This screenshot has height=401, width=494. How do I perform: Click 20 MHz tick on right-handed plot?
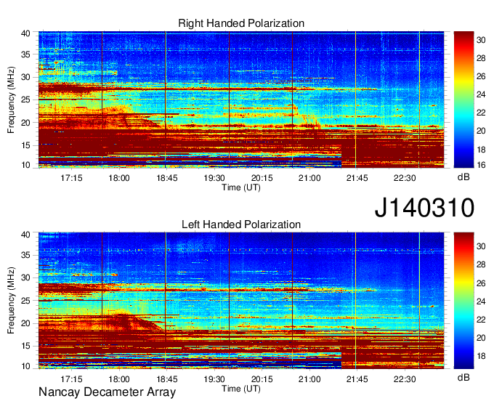[x=26, y=123]
